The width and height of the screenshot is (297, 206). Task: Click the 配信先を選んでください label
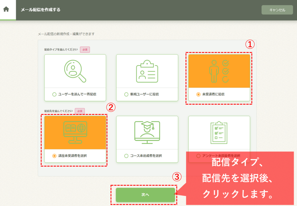(x=58, y=111)
